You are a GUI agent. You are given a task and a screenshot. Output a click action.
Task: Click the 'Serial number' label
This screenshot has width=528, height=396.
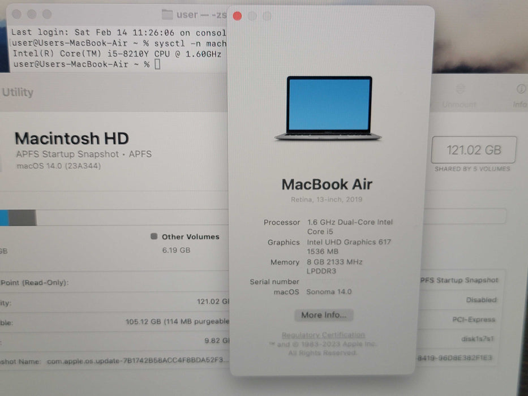(274, 282)
